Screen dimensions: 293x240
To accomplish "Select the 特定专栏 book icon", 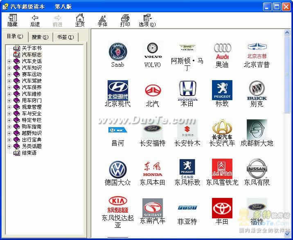I will [17, 120].
